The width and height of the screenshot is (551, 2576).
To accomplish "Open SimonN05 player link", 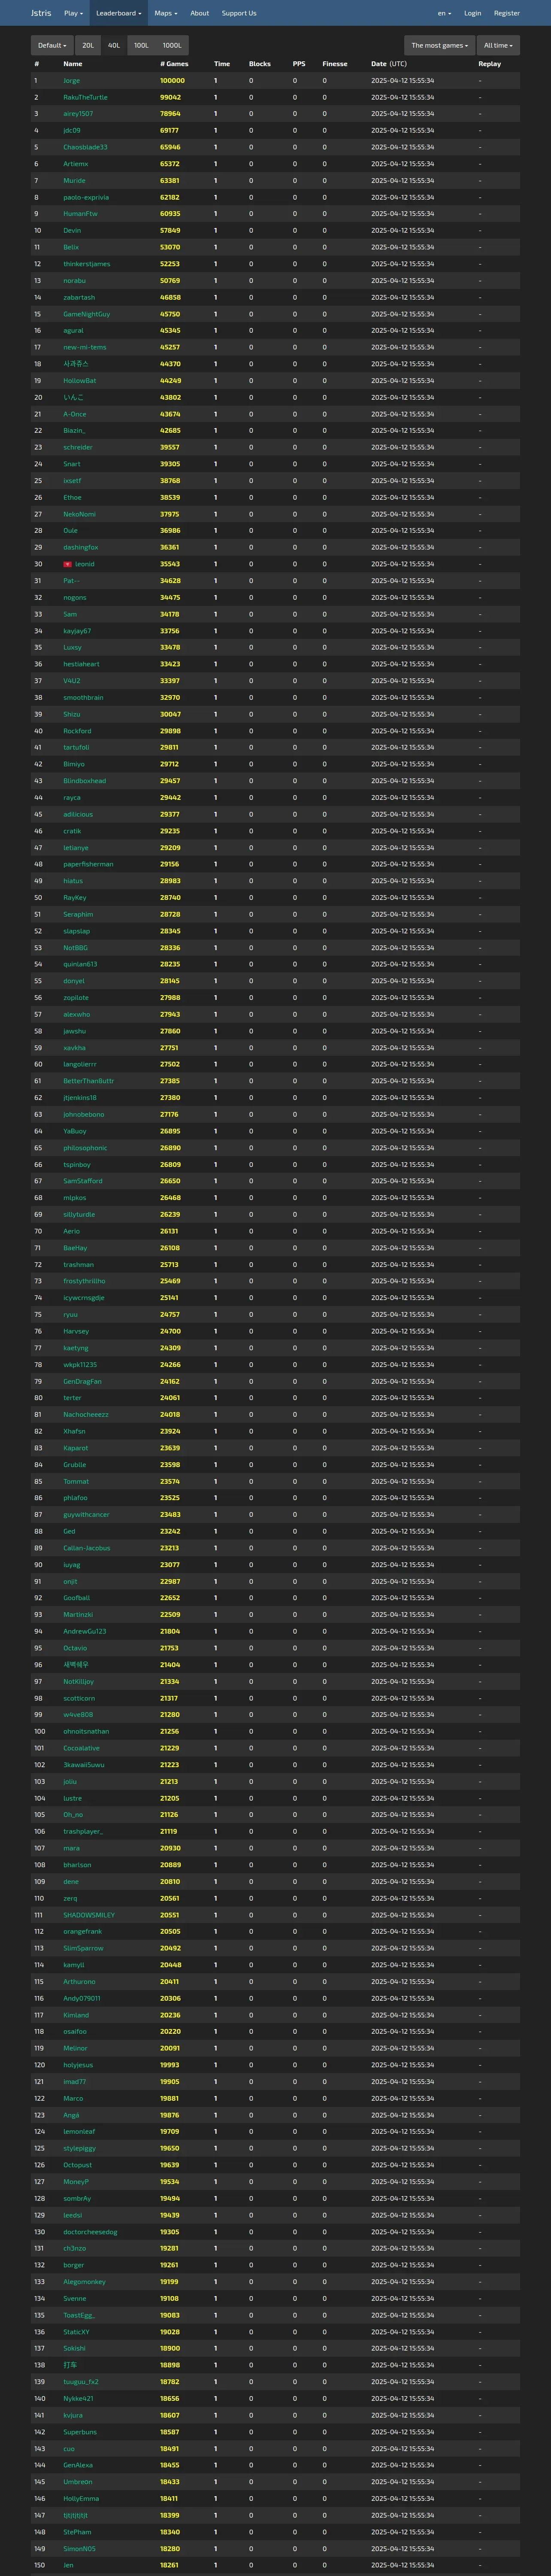I will pos(80,2548).
